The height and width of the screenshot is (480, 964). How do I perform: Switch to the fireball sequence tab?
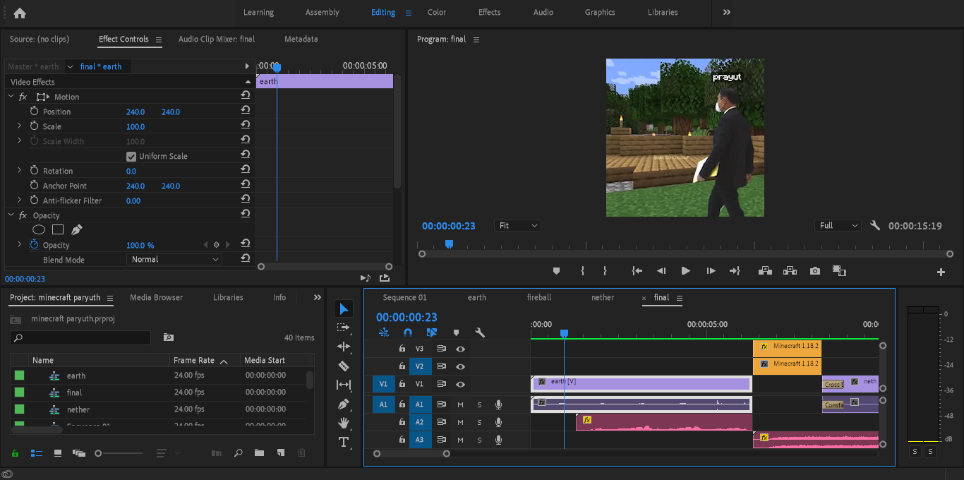tap(539, 298)
